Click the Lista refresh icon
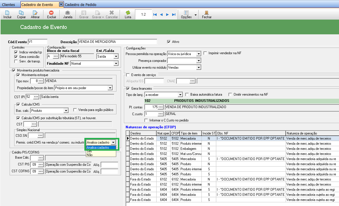 [128, 13]
